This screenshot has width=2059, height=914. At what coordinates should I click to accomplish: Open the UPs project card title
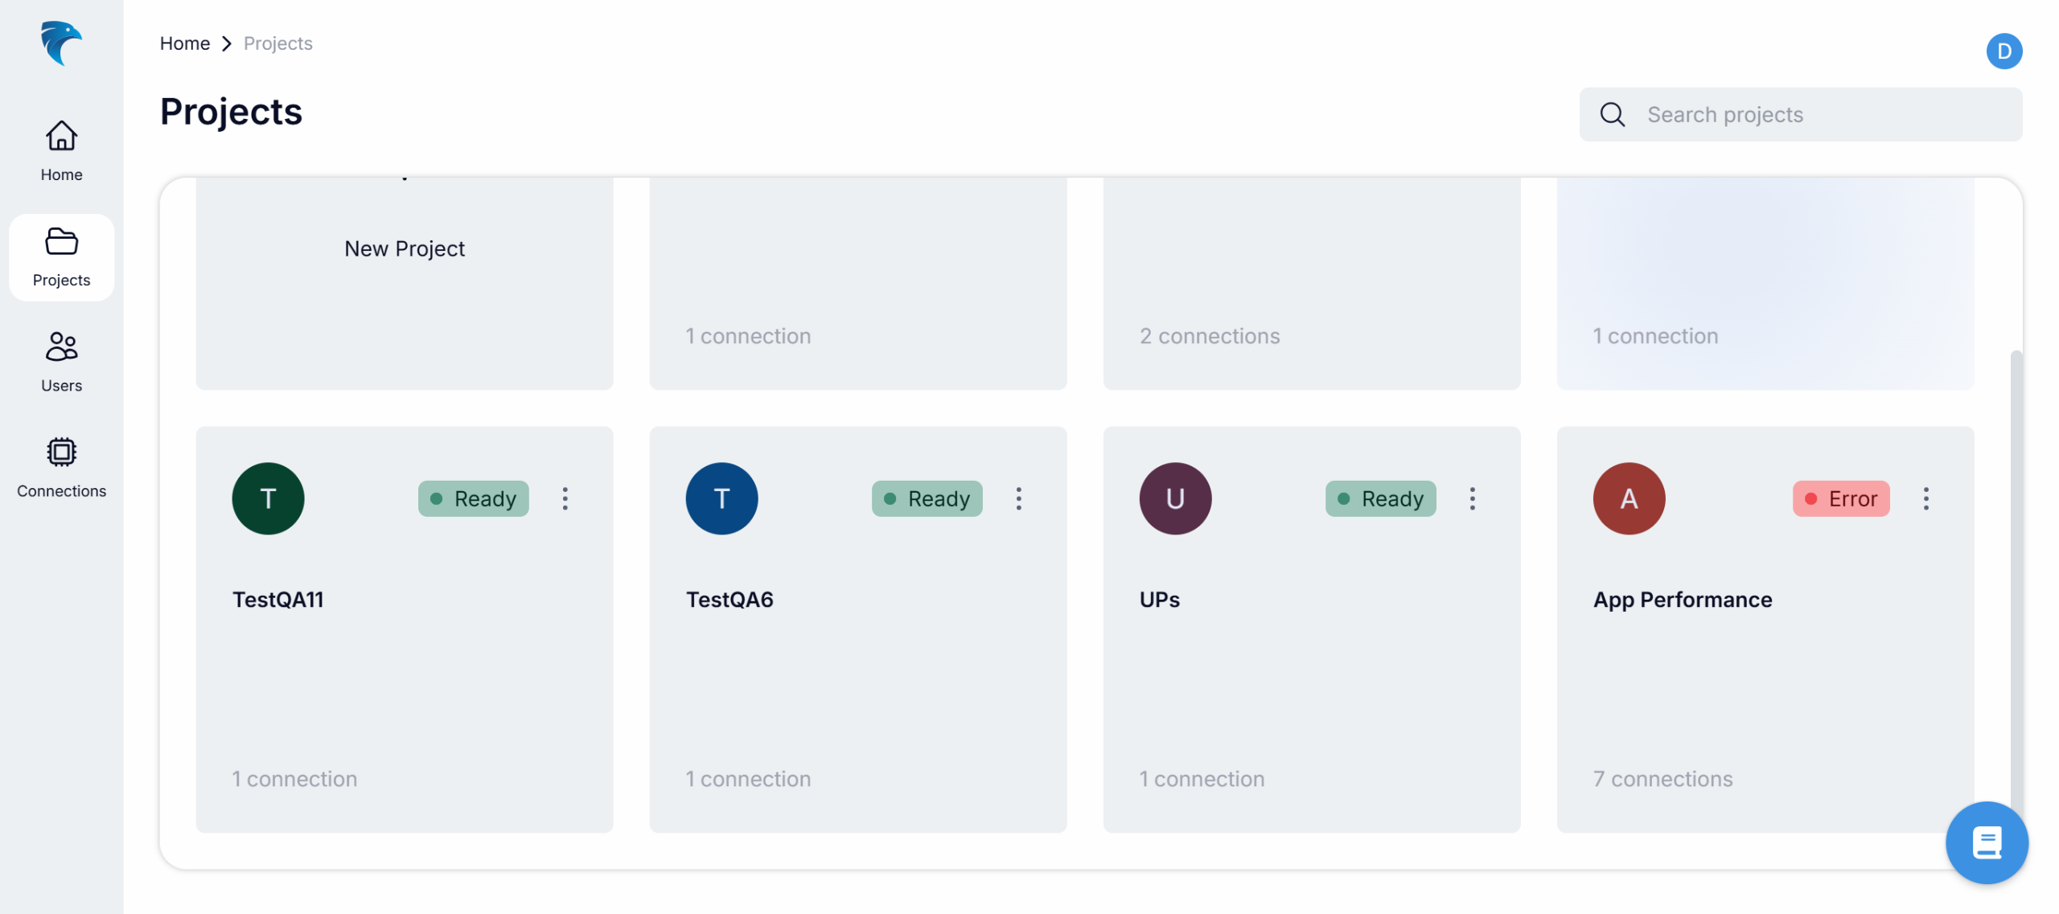pyautogui.click(x=1159, y=600)
